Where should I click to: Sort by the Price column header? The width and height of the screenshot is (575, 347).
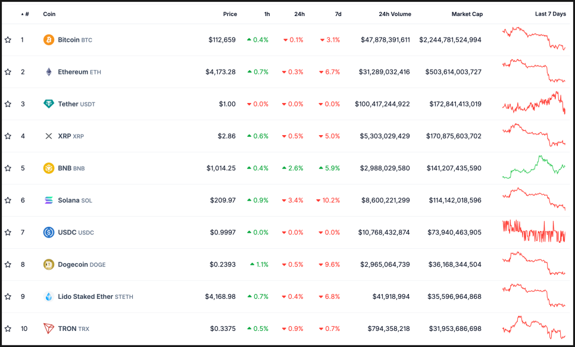(230, 14)
